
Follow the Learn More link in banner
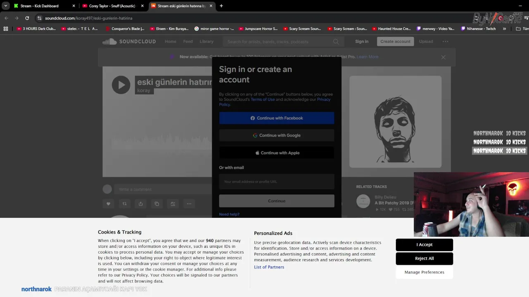pyautogui.click(x=367, y=57)
